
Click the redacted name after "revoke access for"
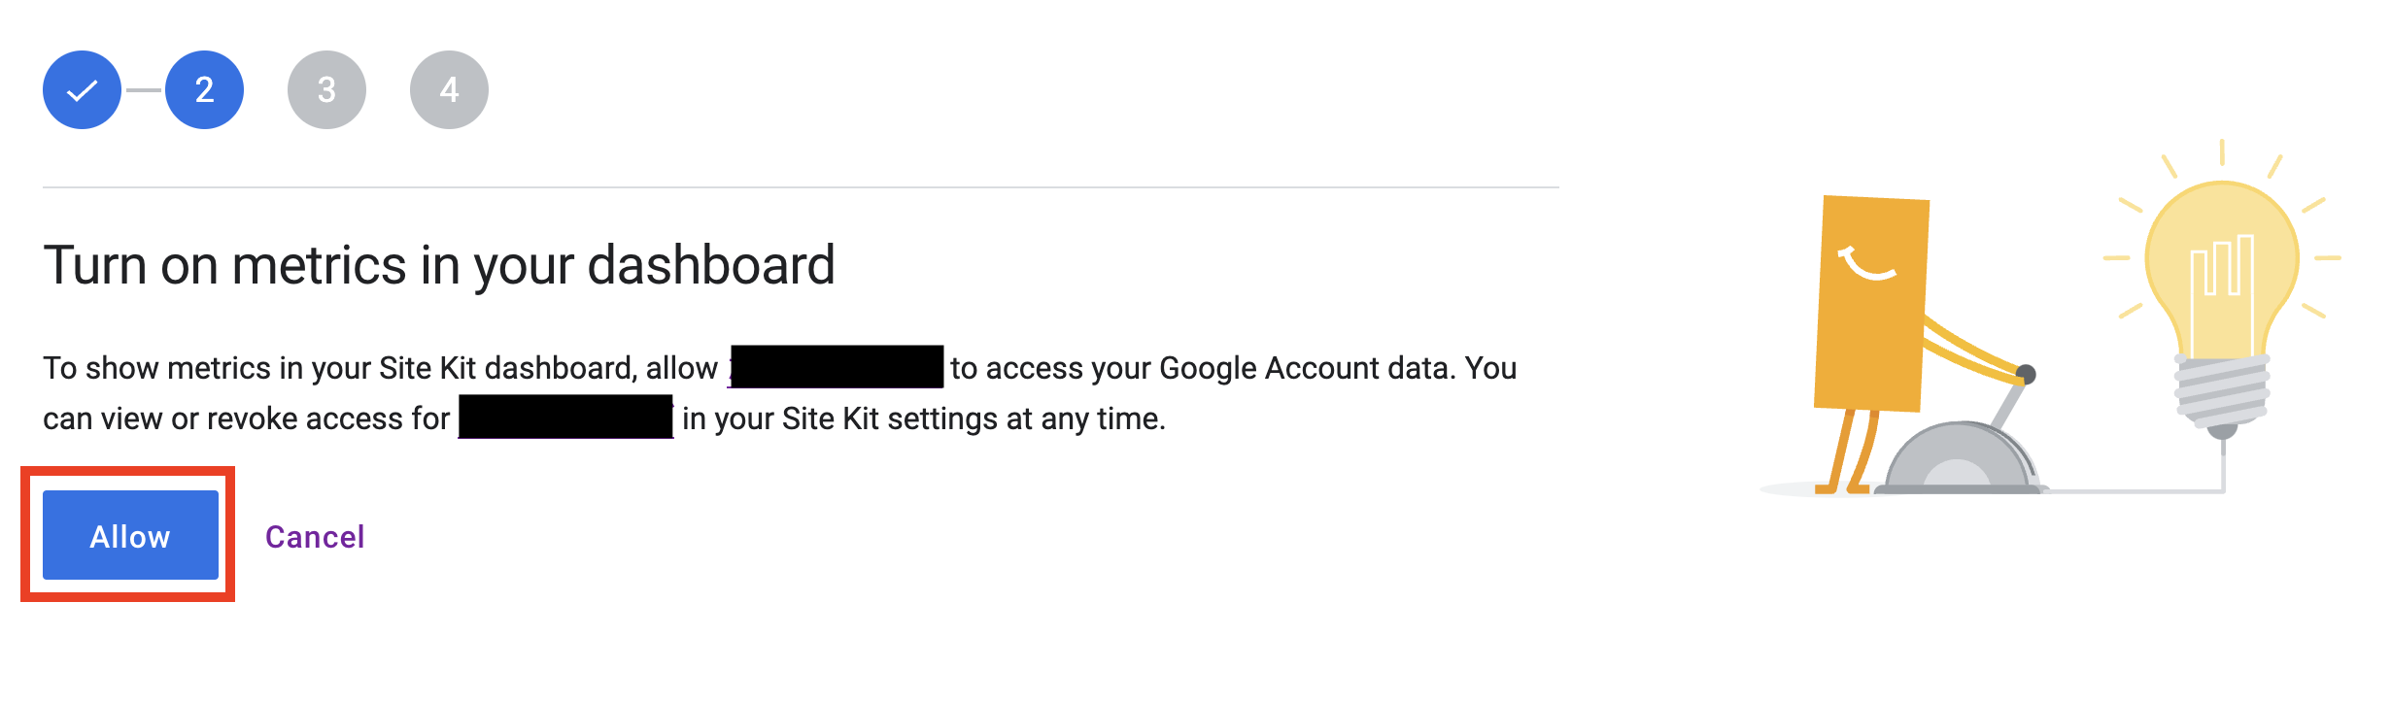[565, 417]
